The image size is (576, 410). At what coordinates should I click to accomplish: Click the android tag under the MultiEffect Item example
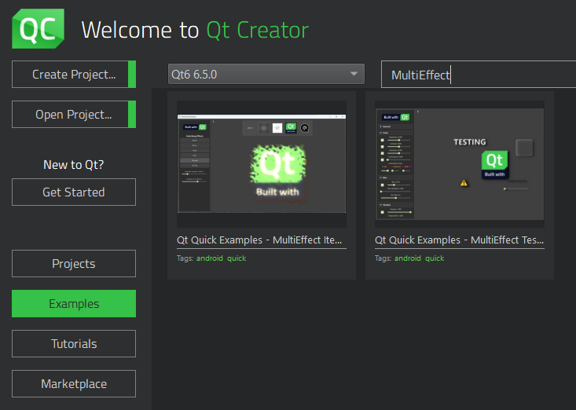(210, 258)
